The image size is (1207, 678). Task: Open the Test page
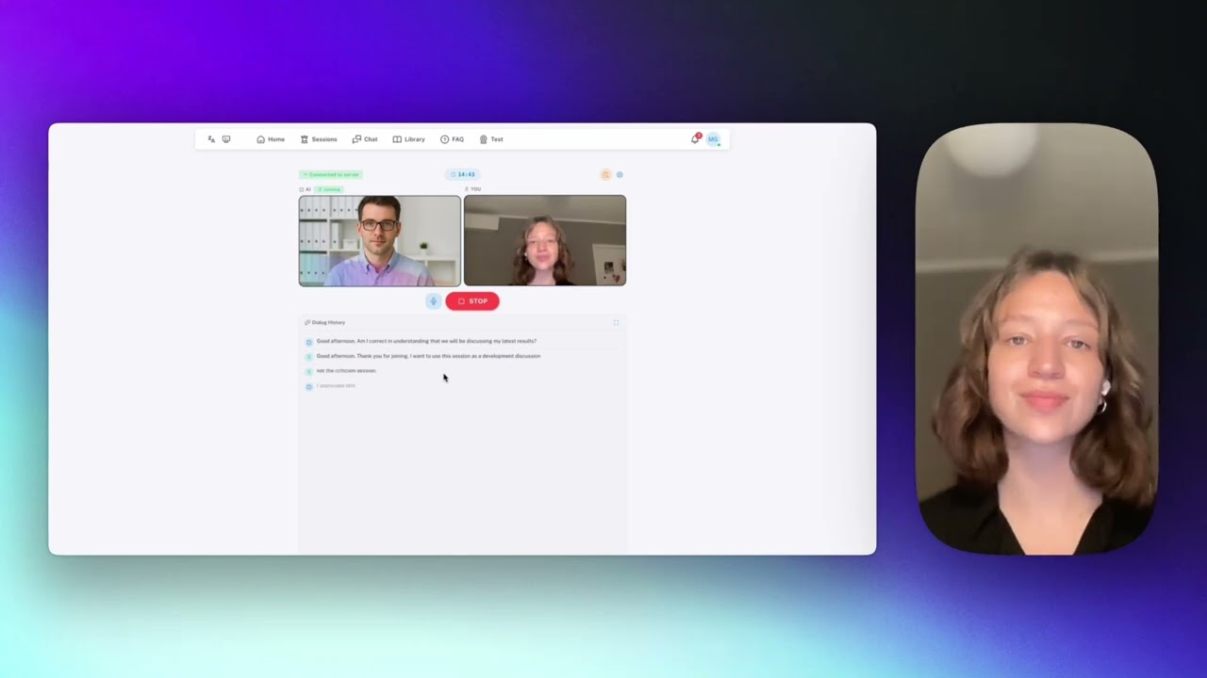tap(491, 139)
